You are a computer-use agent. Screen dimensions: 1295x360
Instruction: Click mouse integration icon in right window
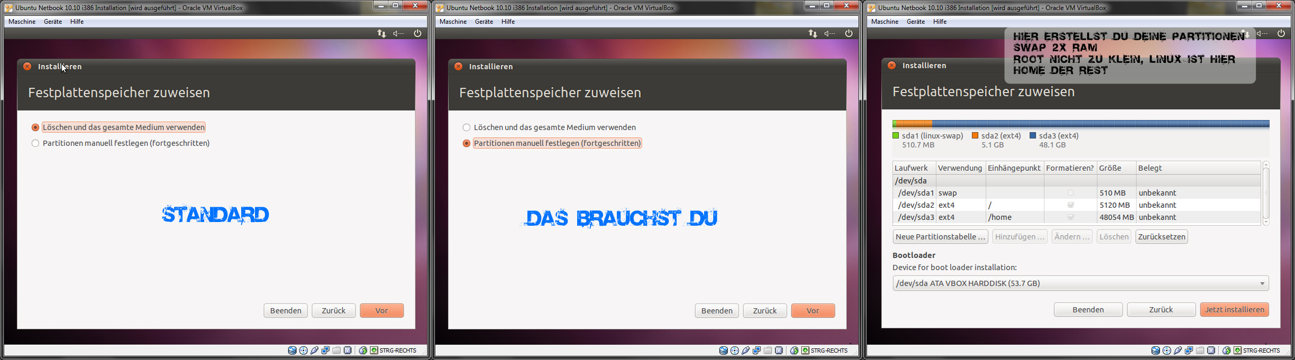pyautogui.click(x=1226, y=350)
